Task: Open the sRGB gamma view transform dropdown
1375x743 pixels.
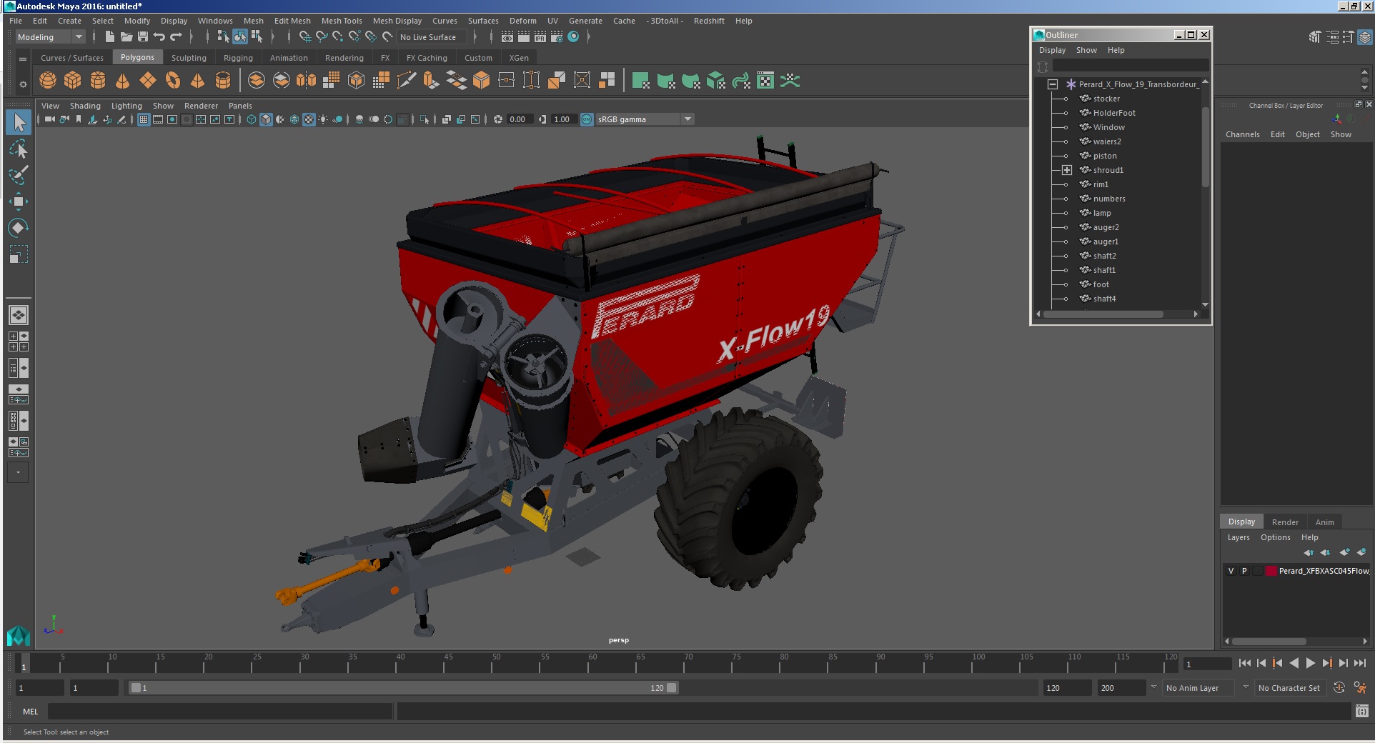Action: pyautogui.click(x=645, y=119)
